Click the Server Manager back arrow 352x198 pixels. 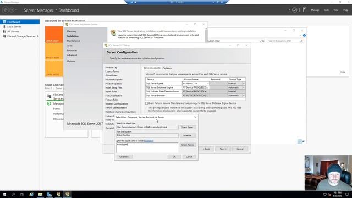(5, 10)
